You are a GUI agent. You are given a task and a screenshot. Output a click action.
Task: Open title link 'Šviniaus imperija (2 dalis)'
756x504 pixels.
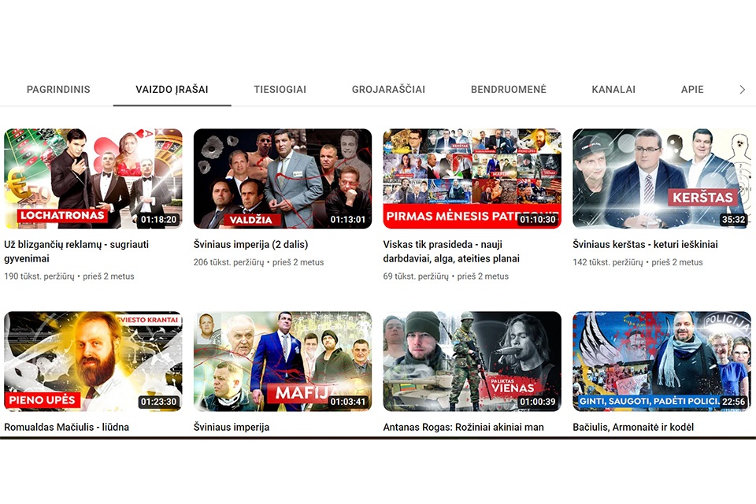(250, 244)
